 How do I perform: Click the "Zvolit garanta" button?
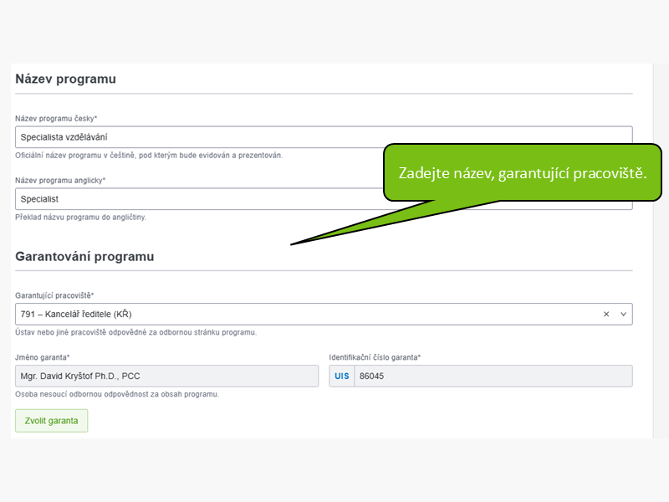click(x=52, y=421)
